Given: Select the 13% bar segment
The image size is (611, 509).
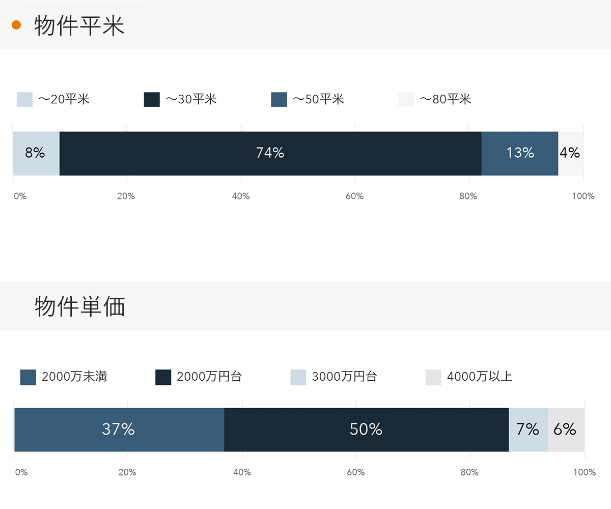Looking at the screenshot, I should pos(519,153).
